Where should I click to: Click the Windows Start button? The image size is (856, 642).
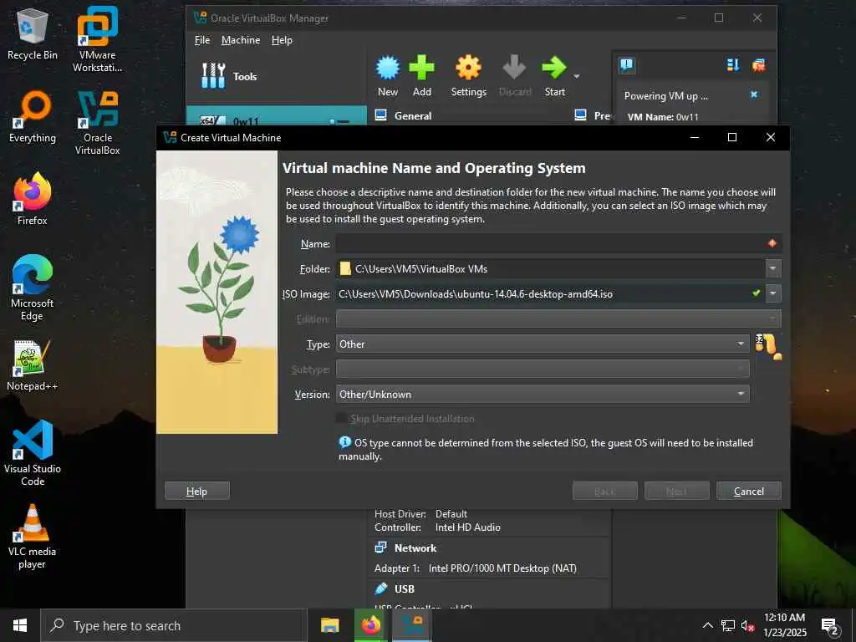pos(20,625)
